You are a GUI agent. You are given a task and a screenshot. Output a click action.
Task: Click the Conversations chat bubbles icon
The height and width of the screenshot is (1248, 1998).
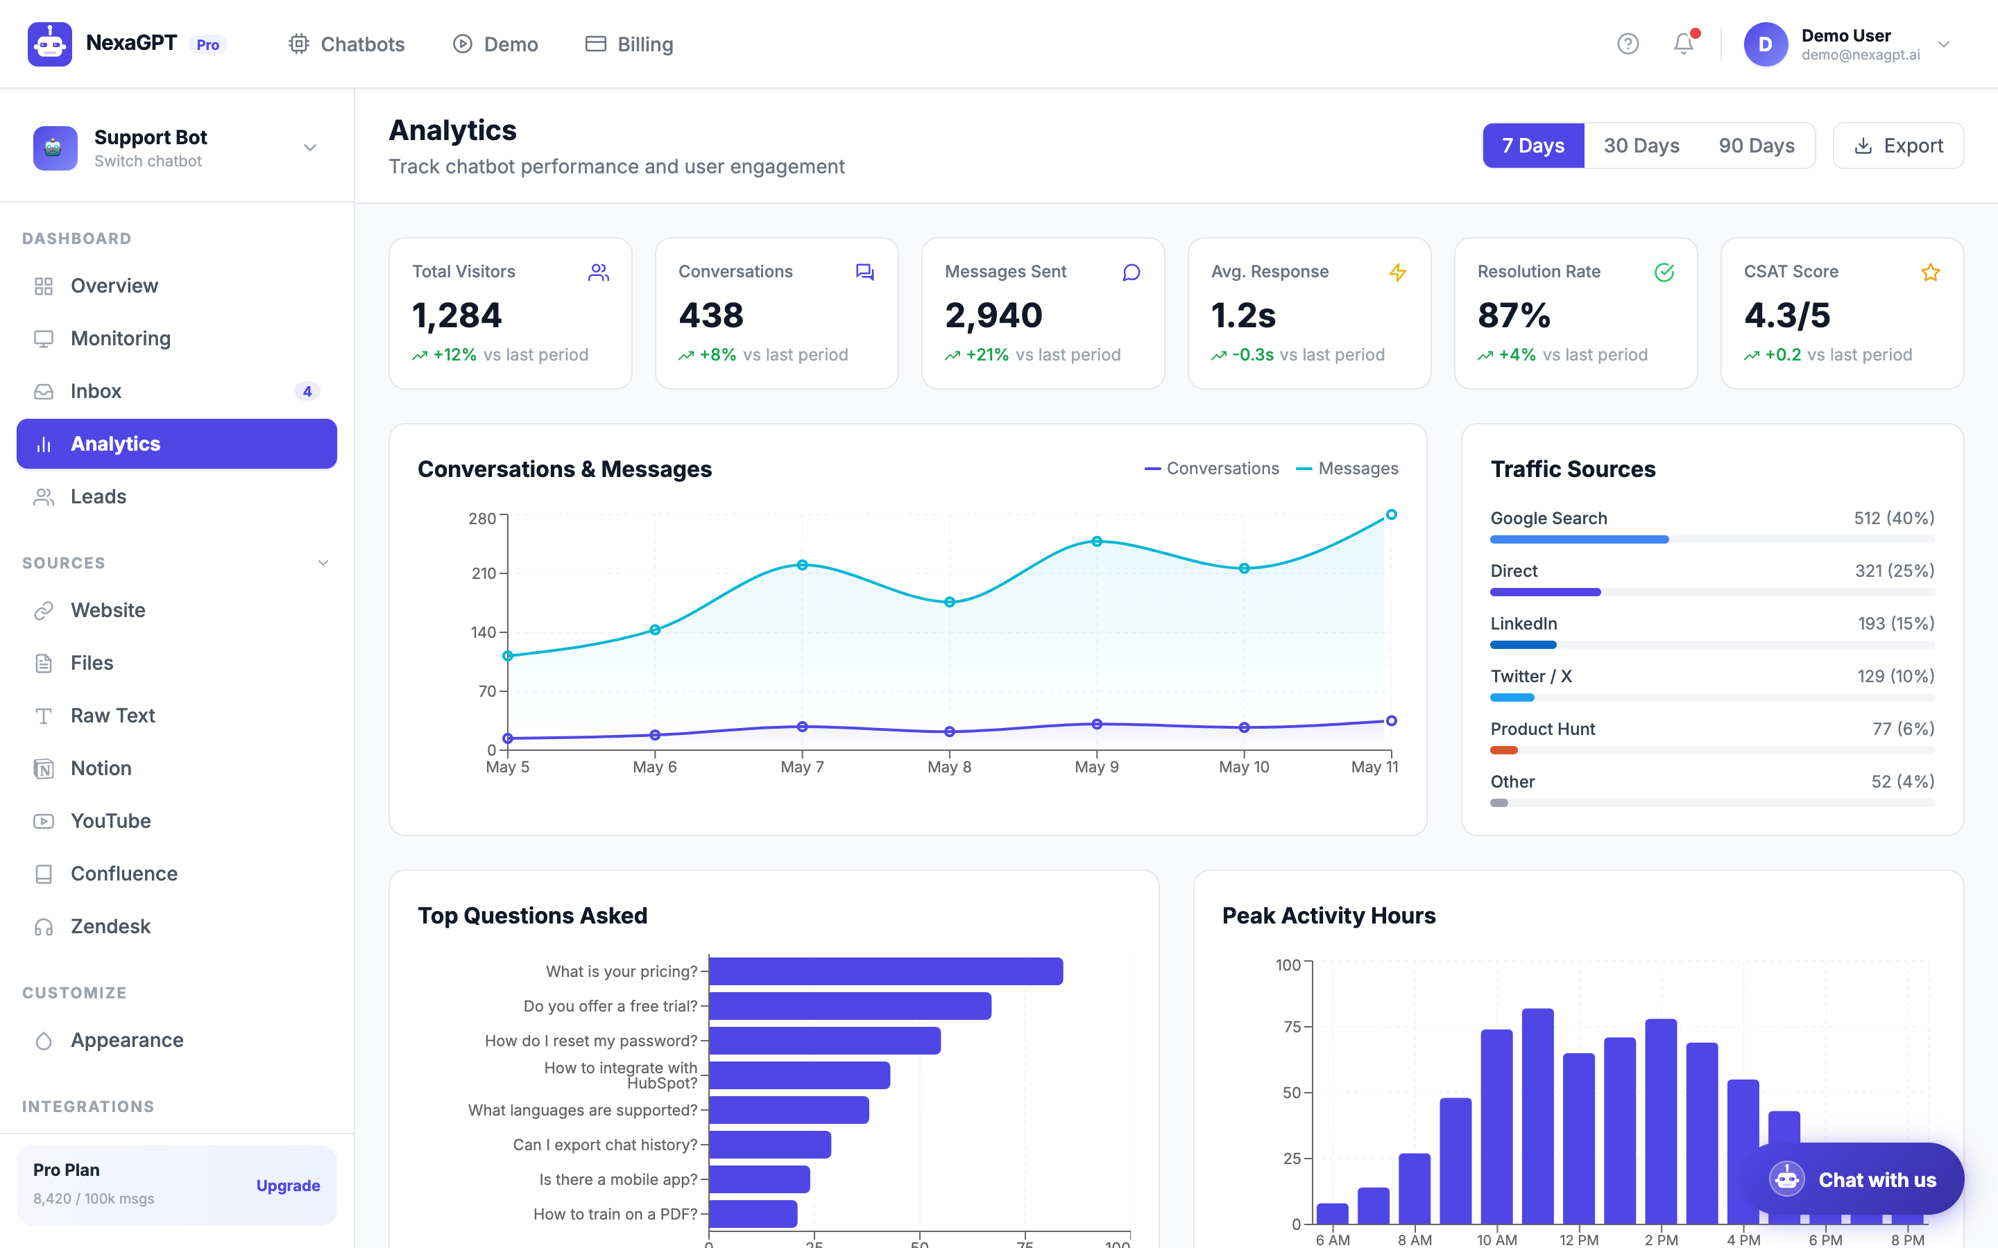[x=864, y=272]
